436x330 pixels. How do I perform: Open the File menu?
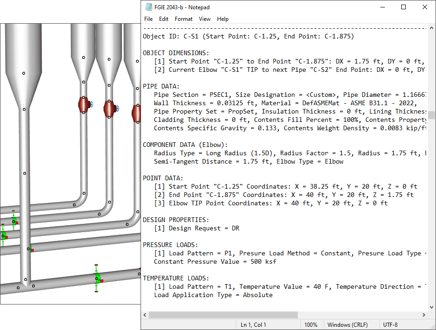148,19
